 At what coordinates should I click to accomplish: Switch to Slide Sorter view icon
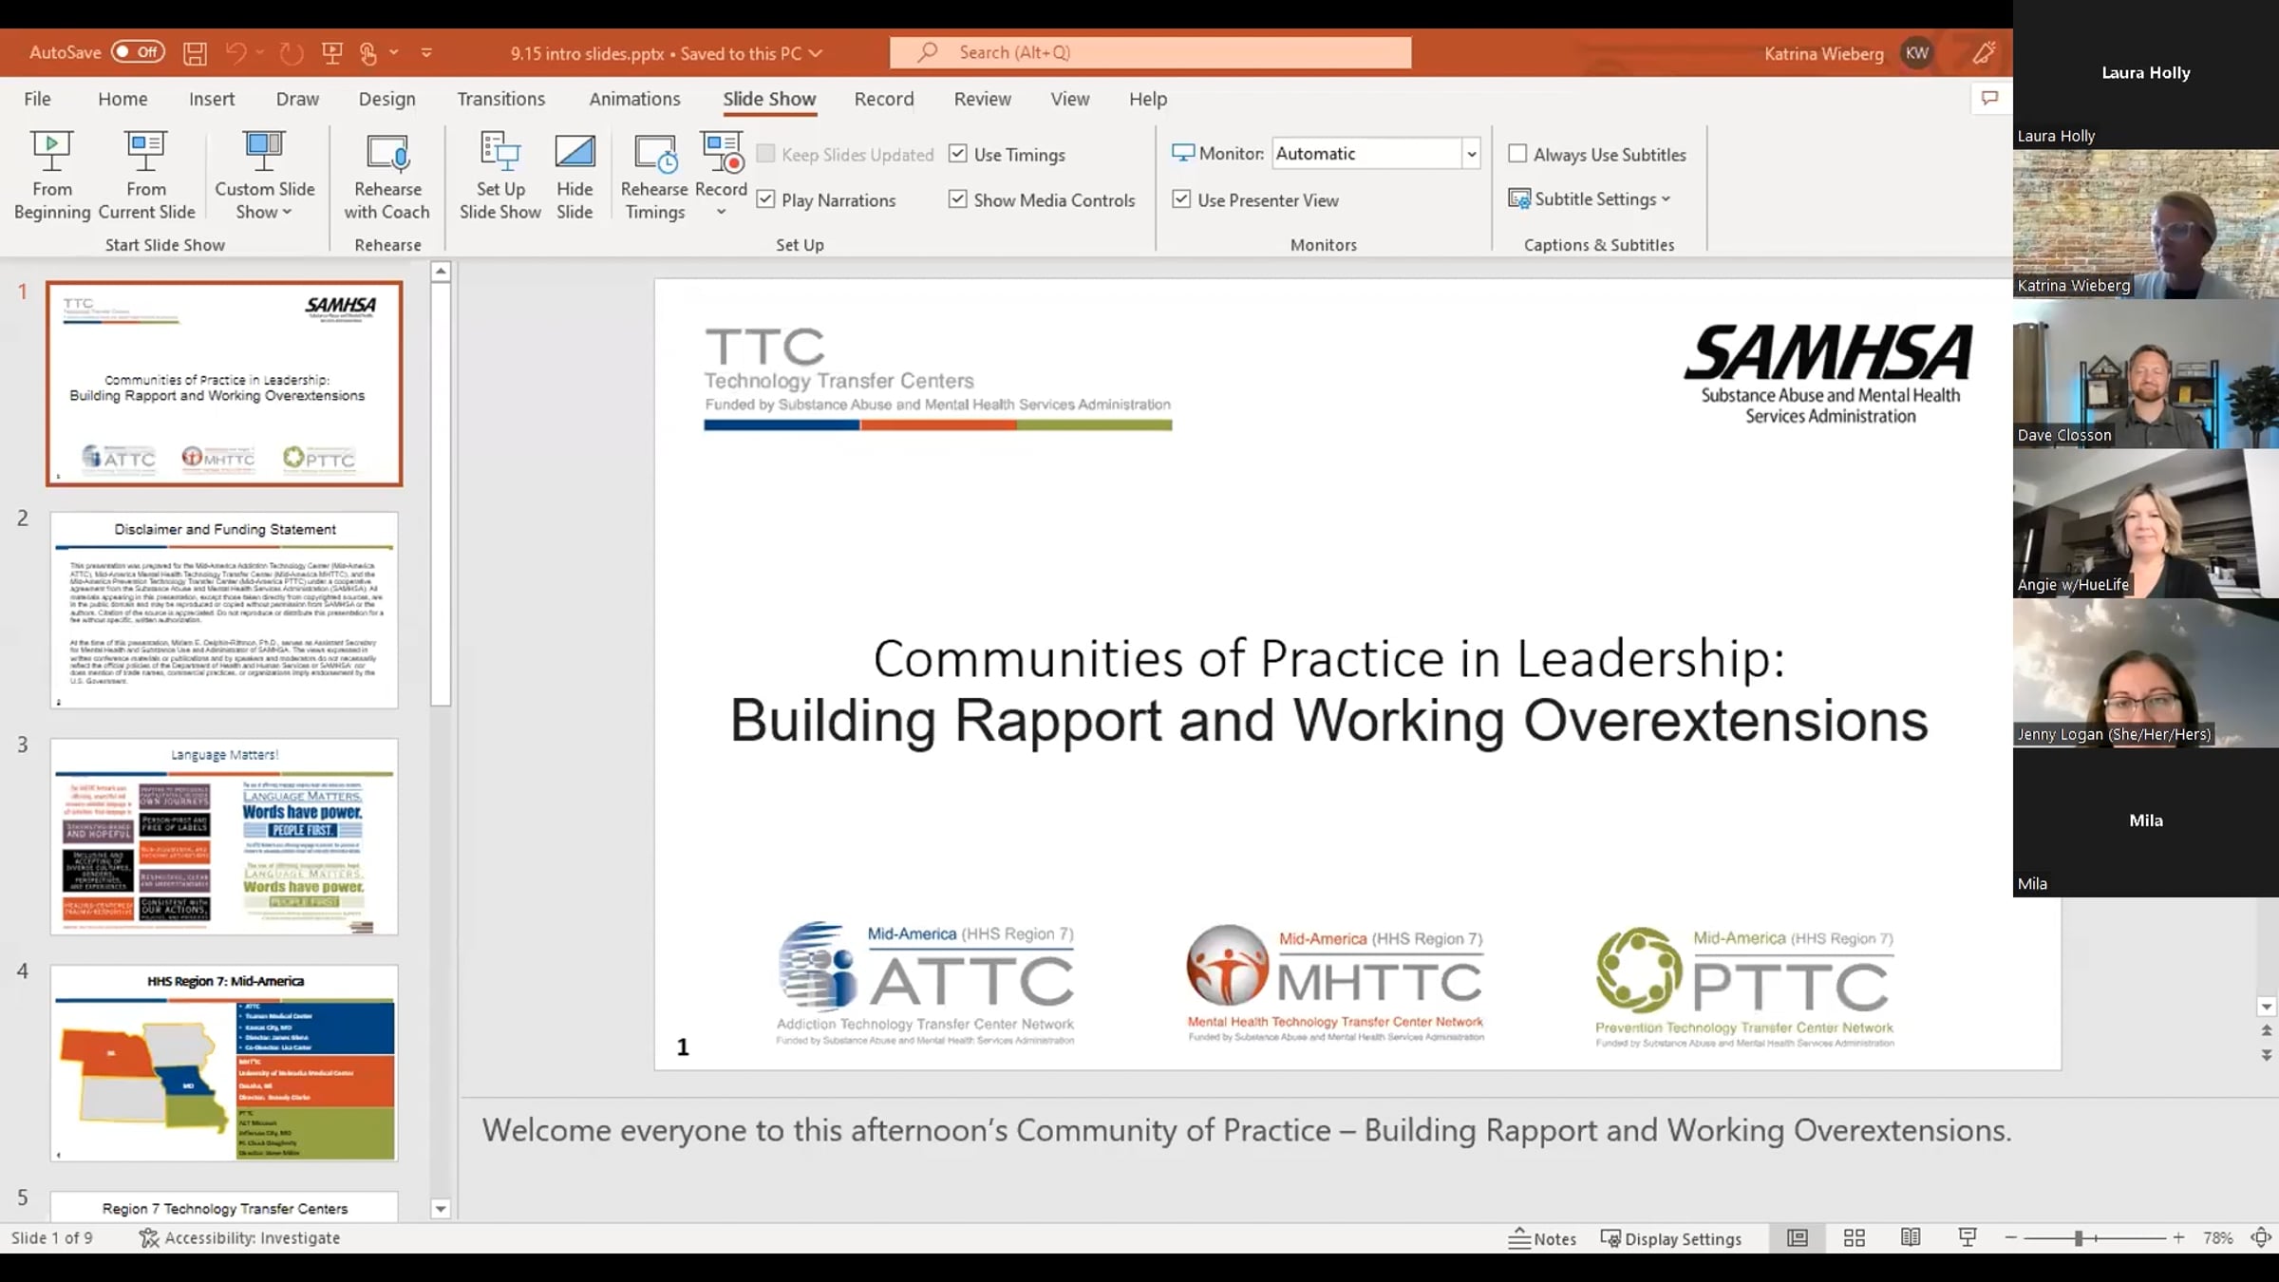point(1855,1237)
